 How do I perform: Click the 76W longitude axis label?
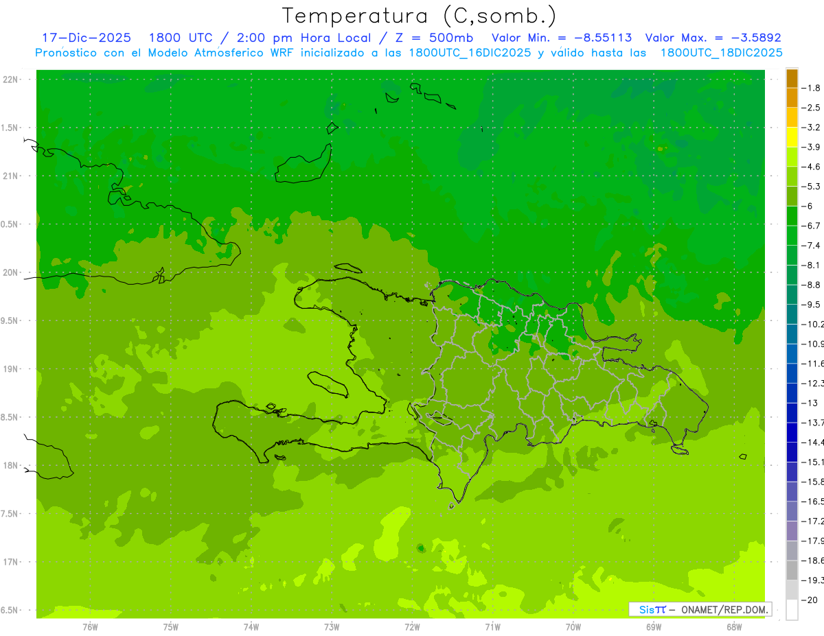[x=90, y=626]
